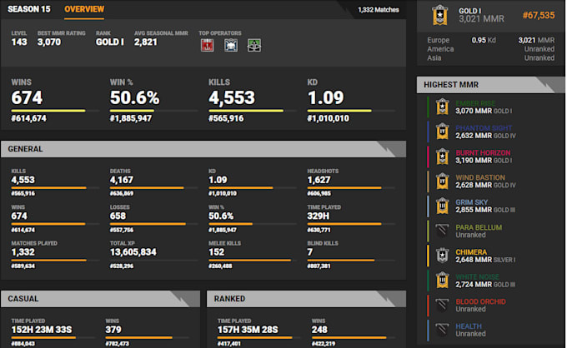Open the White Noise season link
This screenshot has height=348, width=567.
pyautogui.click(x=477, y=277)
